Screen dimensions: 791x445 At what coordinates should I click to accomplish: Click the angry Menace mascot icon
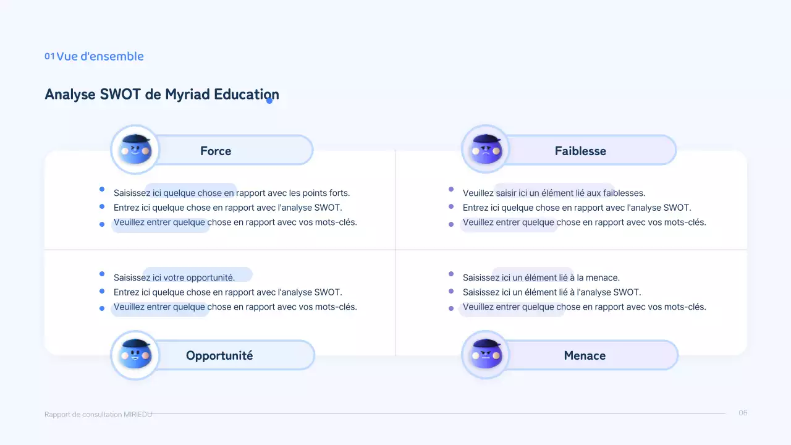pyautogui.click(x=486, y=355)
